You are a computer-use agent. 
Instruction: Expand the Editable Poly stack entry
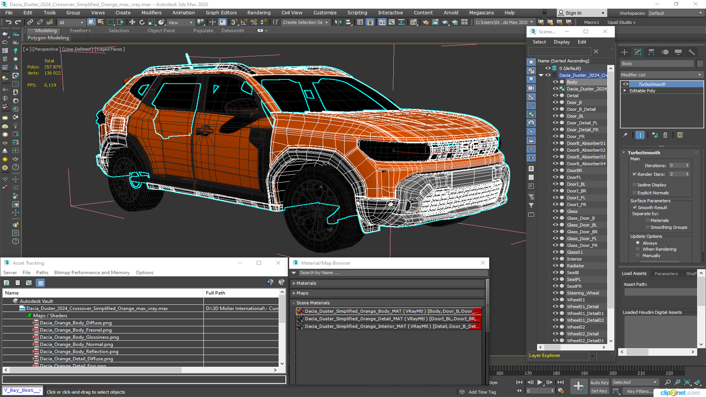pyautogui.click(x=625, y=91)
